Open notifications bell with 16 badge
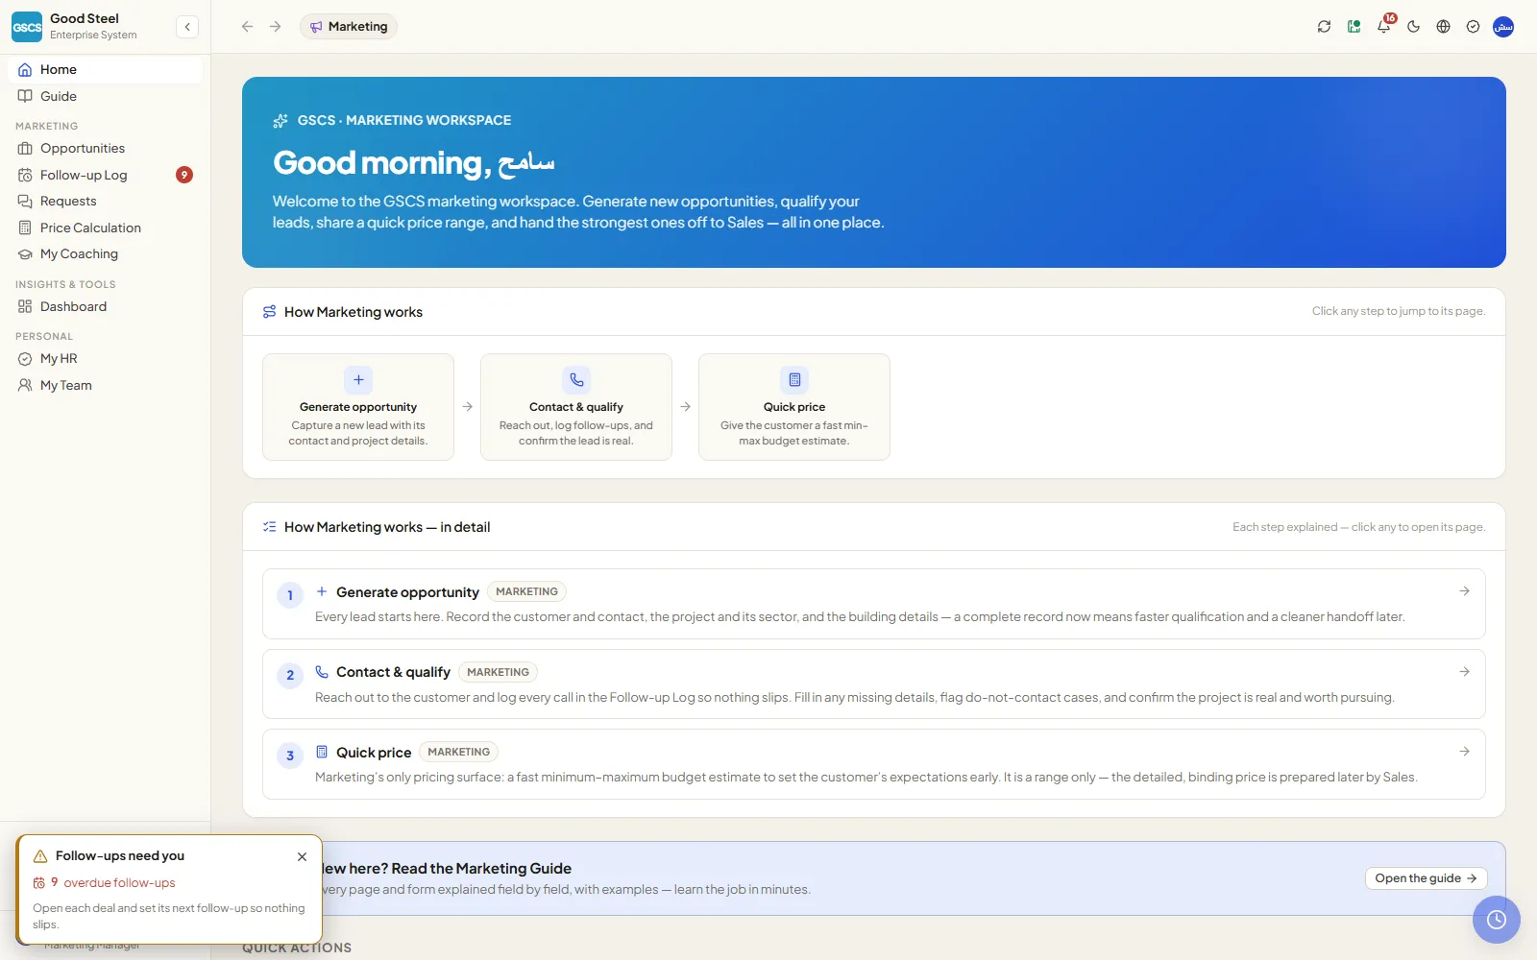This screenshot has height=960, width=1537. click(1383, 27)
